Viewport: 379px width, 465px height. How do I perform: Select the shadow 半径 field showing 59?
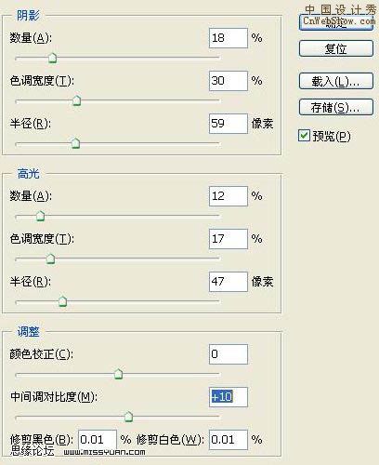(229, 124)
